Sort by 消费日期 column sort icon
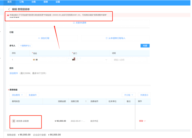This screenshot has height=138, width=192. tap(86, 101)
